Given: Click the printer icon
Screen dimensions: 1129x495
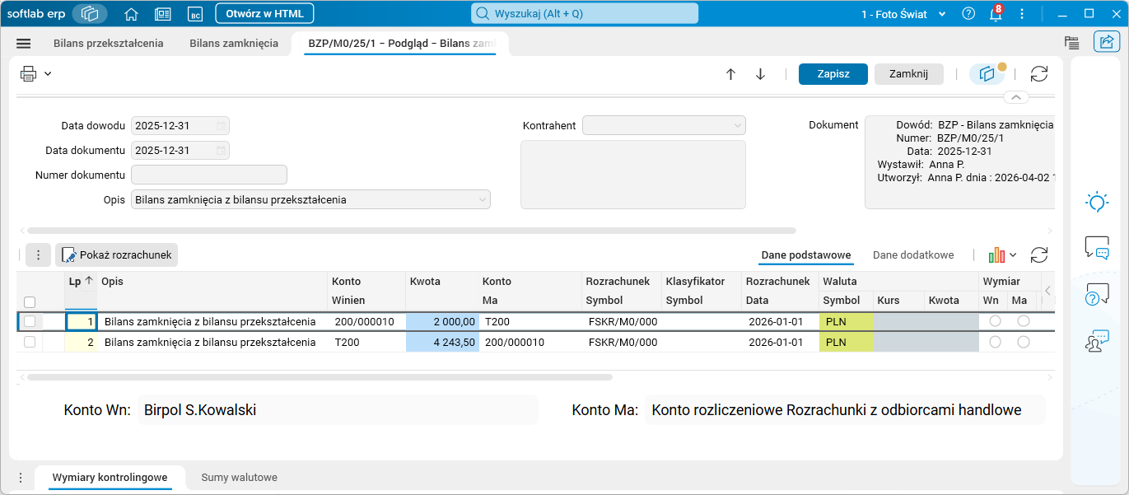Looking at the screenshot, I should (29, 73).
